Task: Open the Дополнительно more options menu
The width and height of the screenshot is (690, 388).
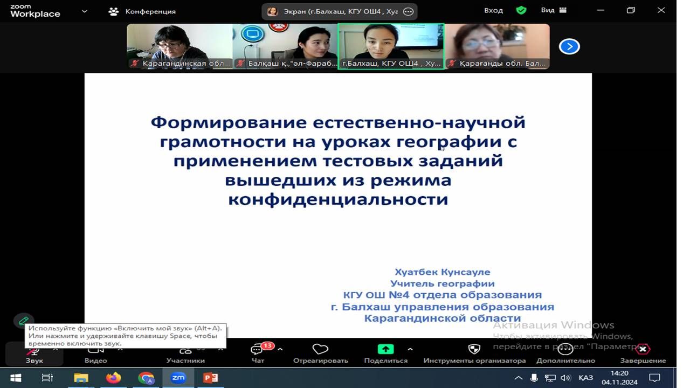Action: point(565,349)
